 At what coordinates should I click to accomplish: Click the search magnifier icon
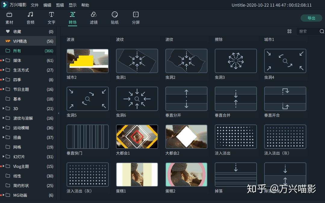tap(322, 31)
